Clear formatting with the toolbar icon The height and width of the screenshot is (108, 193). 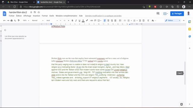(148, 21)
